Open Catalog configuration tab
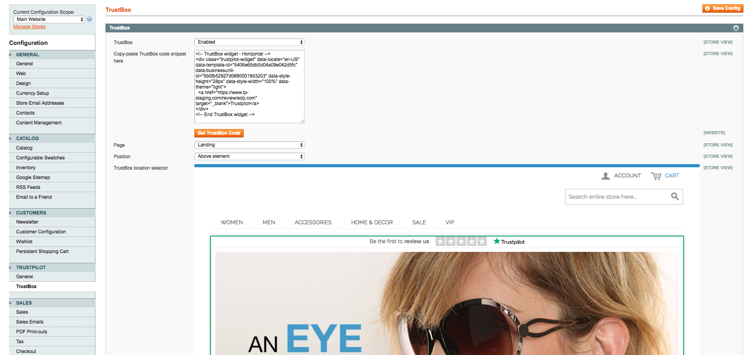Screen dimensions: 752x355 52,148
